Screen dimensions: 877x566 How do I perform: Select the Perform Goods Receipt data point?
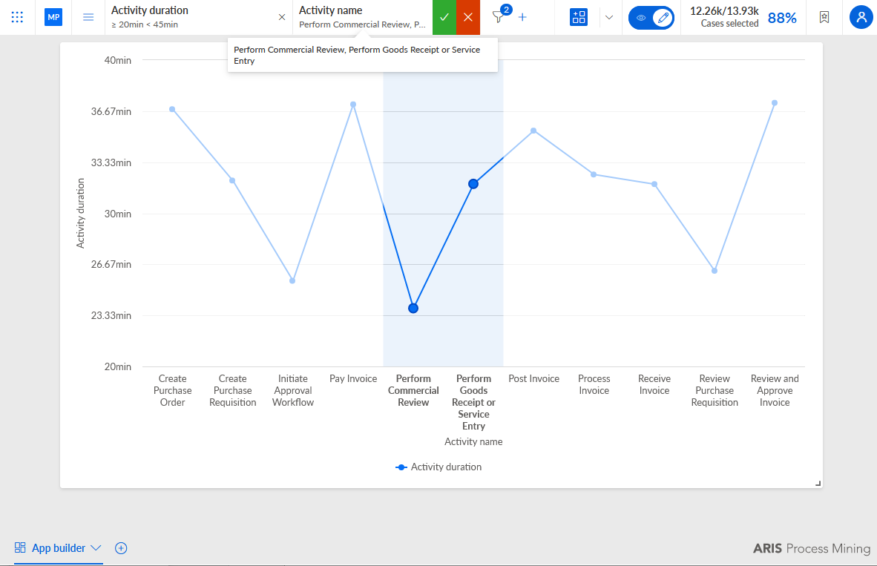[x=473, y=184]
